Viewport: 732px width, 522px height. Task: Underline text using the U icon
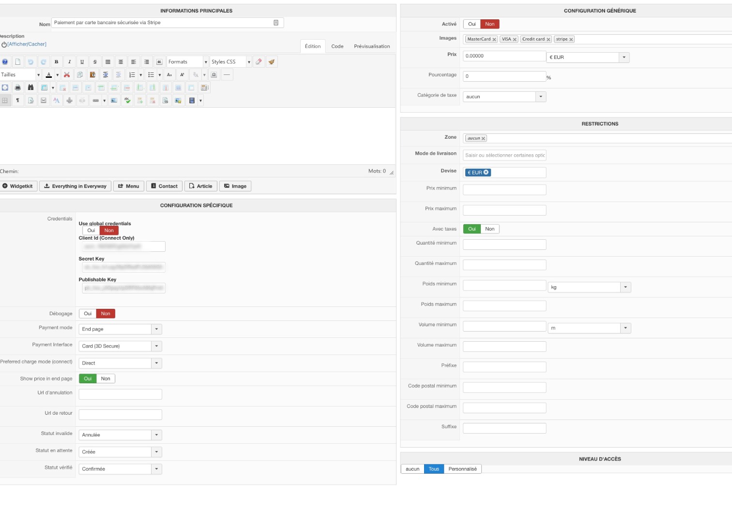pos(82,62)
